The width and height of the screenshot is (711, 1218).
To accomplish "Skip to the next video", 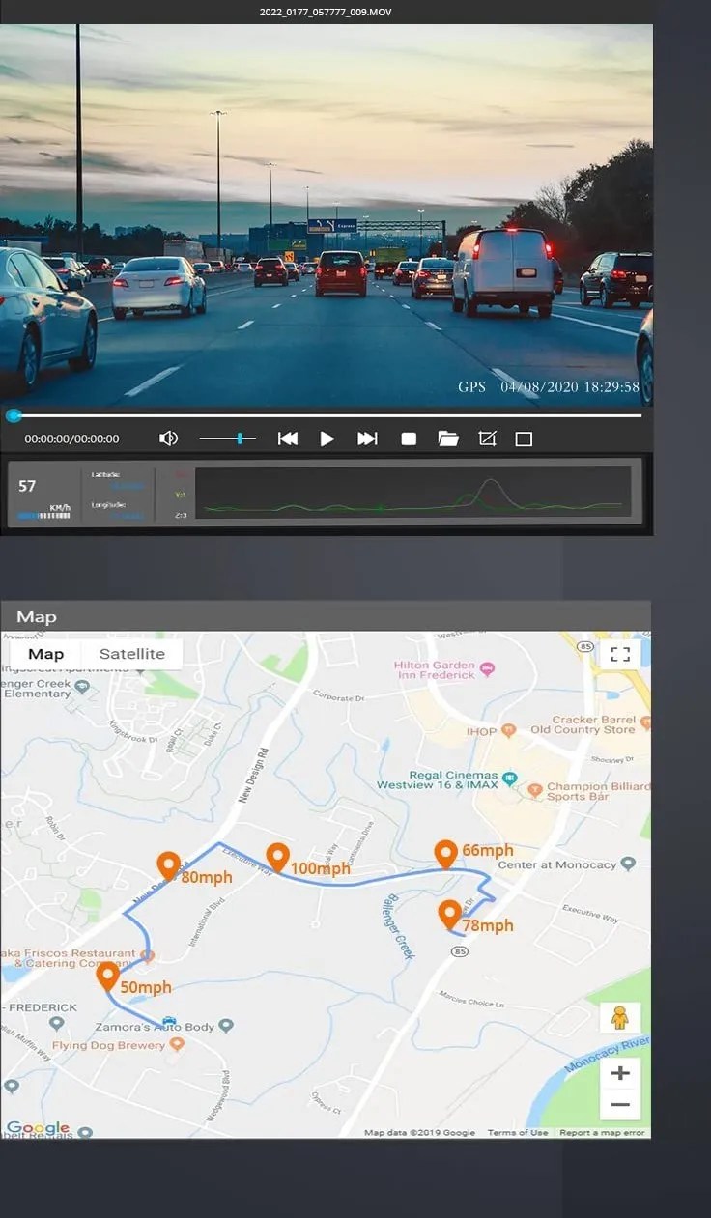I will coord(367,439).
